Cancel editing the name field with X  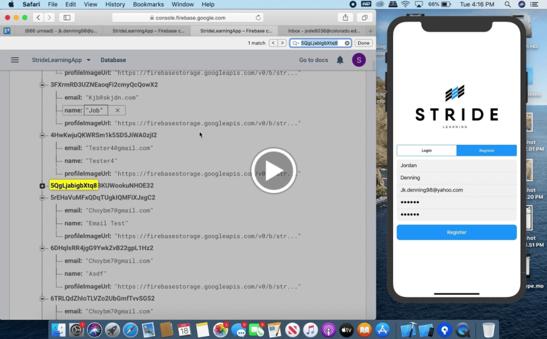click(x=117, y=110)
